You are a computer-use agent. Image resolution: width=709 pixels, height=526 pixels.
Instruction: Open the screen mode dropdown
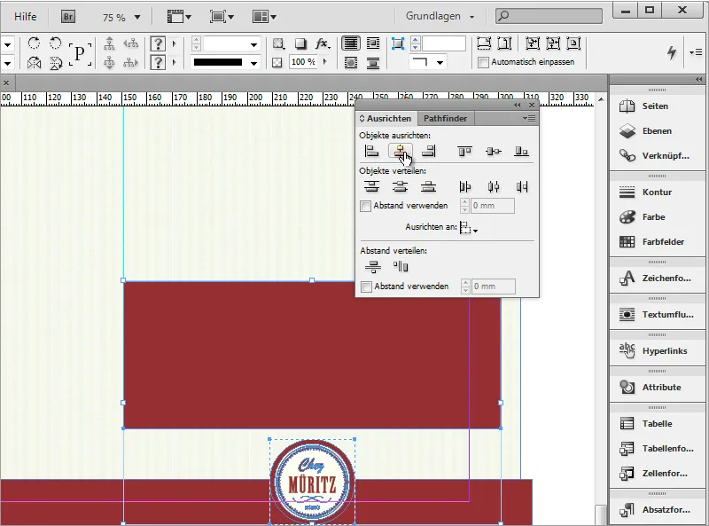pos(222,17)
